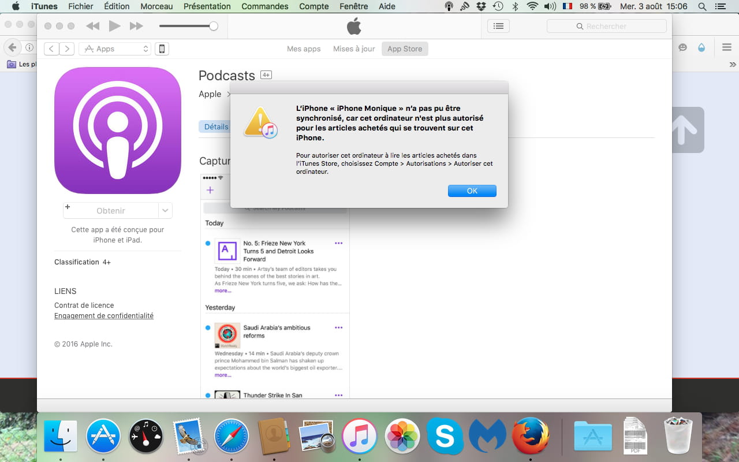Open Time Machine menu bar icon

pyautogui.click(x=498, y=6)
